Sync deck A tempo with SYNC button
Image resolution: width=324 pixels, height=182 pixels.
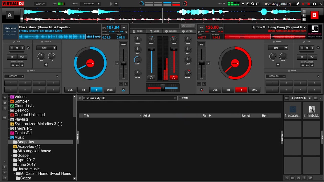tap(110, 90)
